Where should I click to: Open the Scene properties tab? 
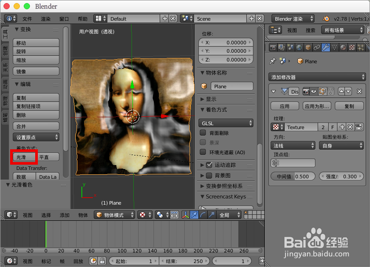point(290,47)
